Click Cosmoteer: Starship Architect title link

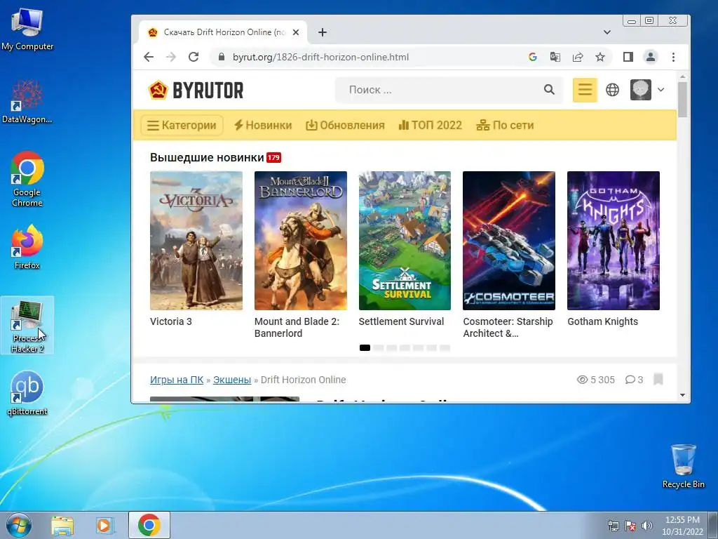tap(508, 327)
